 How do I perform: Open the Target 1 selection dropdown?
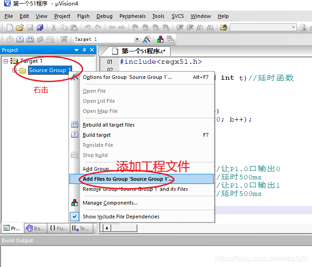137,39
